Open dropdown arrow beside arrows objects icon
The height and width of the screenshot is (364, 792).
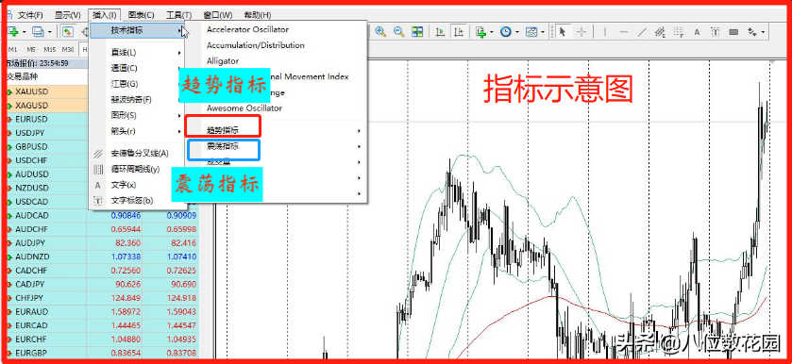pyautogui.click(x=763, y=32)
